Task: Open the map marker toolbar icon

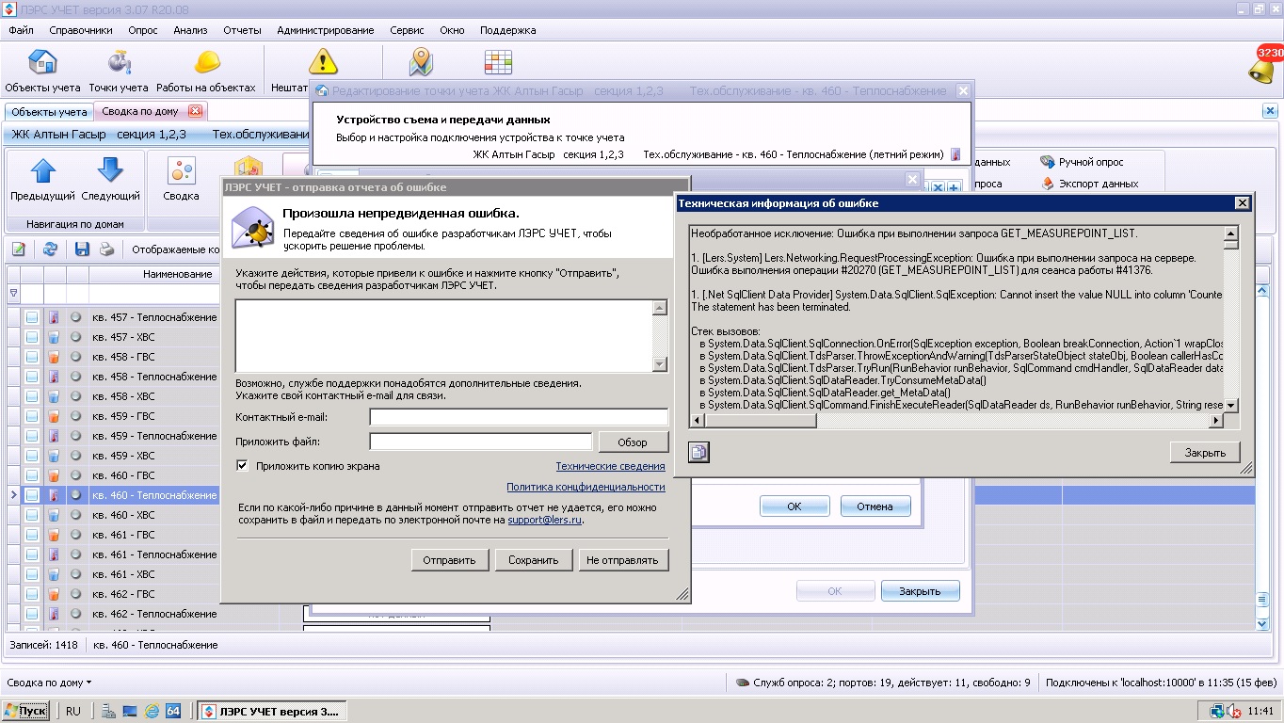Action: click(421, 62)
